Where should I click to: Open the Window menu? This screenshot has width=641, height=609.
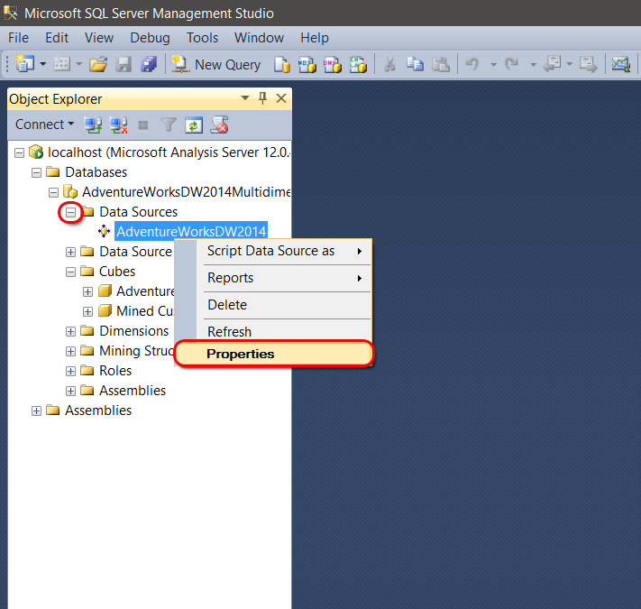point(259,38)
